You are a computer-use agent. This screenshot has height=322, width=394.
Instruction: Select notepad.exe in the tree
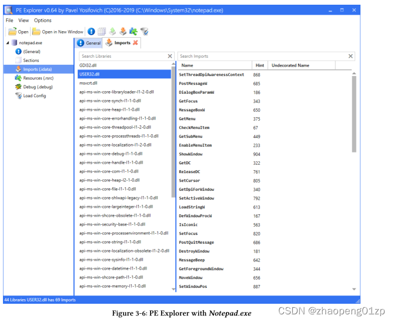(x=31, y=43)
